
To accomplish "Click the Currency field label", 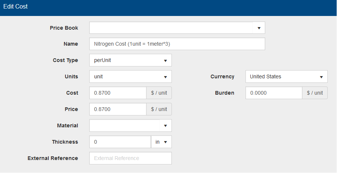I will coord(222,76).
